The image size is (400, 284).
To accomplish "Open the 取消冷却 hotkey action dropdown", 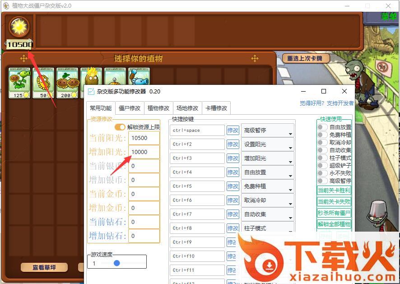I will click(268, 200).
